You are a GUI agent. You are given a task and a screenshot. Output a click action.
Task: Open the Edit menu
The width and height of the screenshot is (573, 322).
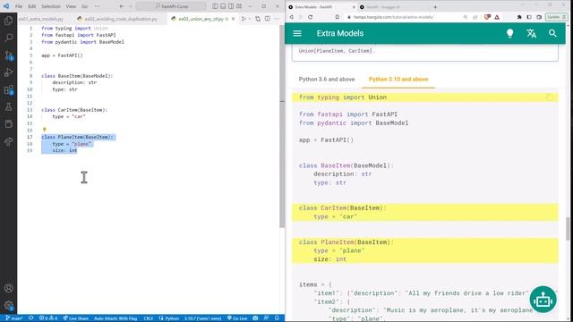[32, 6]
